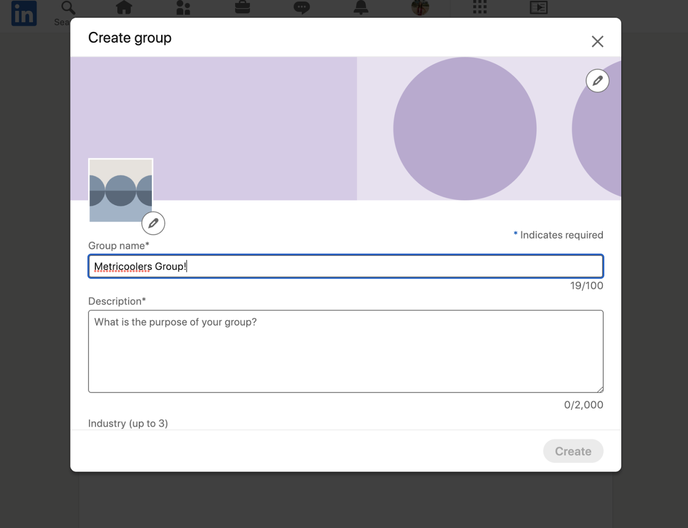The image size is (688, 528).
Task: Go to Home via the house icon
Action: pos(124,7)
